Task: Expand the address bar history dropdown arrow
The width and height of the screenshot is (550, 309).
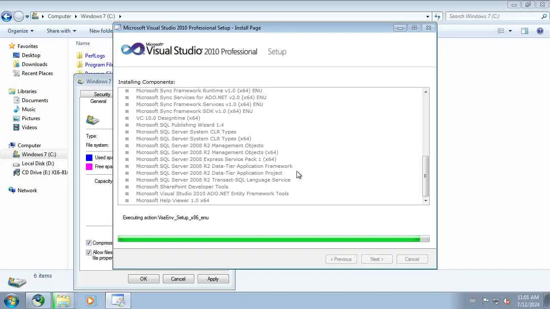Action: [x=428, y=16]
